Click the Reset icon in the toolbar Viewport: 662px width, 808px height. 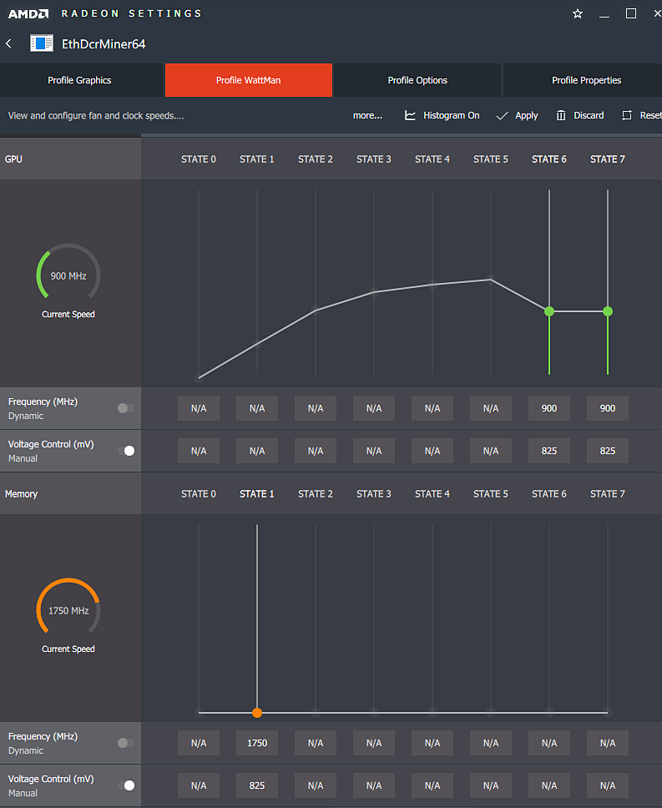pos(627,115)
